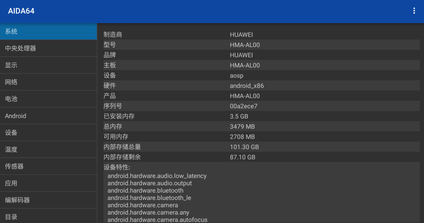This screenshot has width=424, height=223.
Task: Select the 内部存储总量 label
Action: (x=122, y=147)
